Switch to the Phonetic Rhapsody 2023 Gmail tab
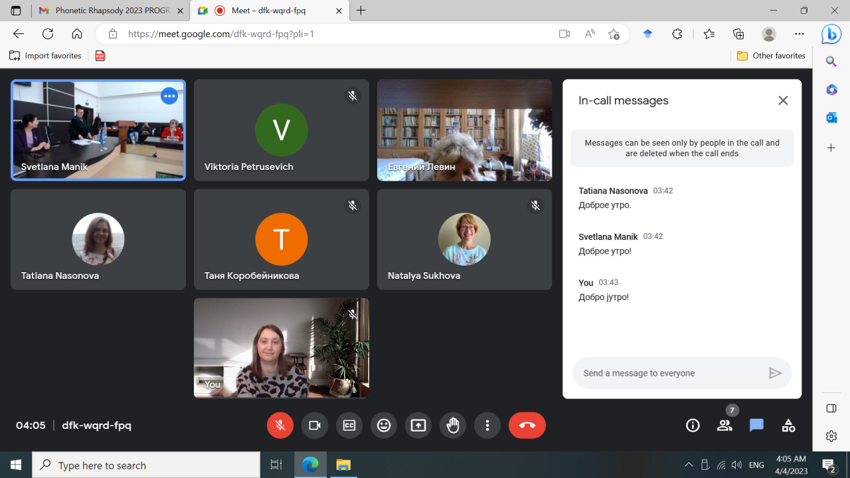The height and width of the screenshot is (478, 850). [110, 11]
